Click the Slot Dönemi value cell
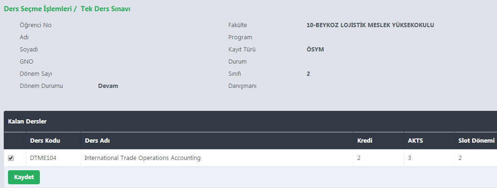The image size is (497, 188). 460,158
